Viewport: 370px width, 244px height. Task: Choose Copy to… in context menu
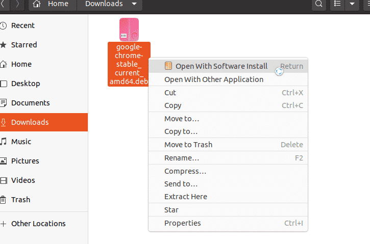click(x=228, y=131)
